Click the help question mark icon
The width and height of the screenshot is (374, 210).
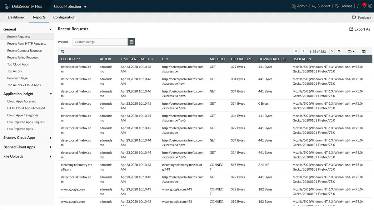357,6
